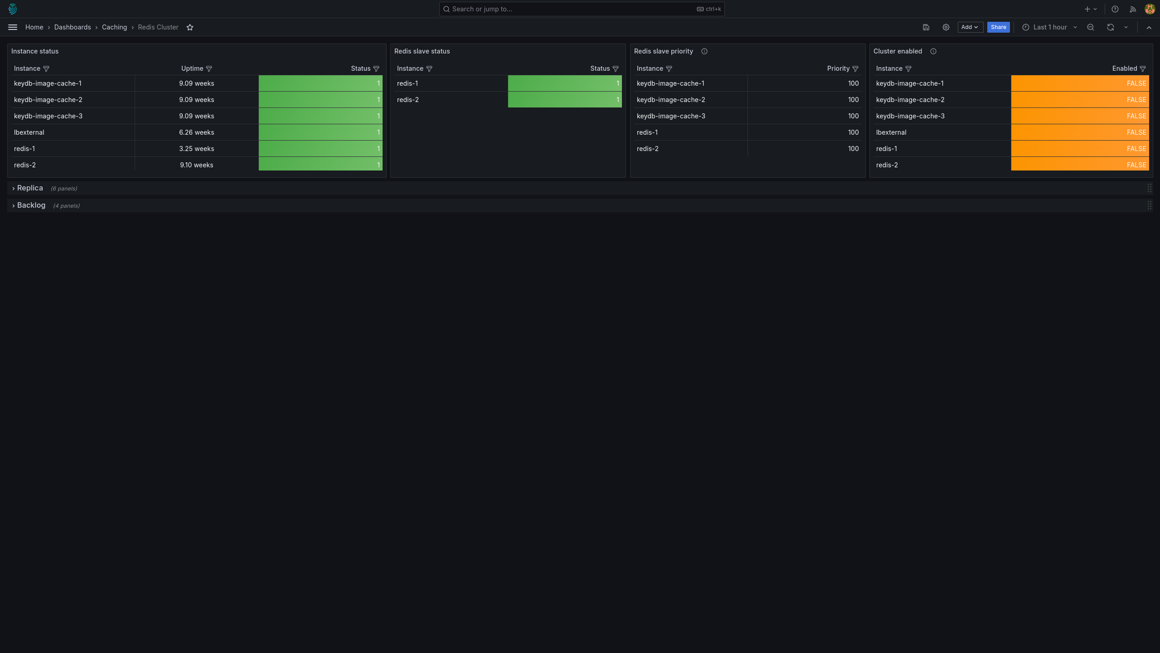Screen dimensions: 1160x653
Task: Click the 9.10 weeks uptime cell
Action: coord(196,165)
